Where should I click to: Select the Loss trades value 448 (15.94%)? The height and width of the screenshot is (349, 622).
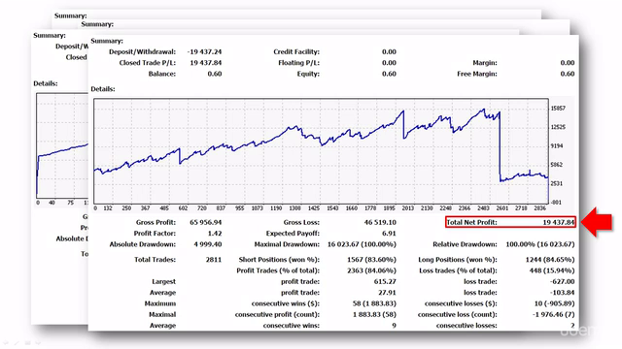pos(552,271)
